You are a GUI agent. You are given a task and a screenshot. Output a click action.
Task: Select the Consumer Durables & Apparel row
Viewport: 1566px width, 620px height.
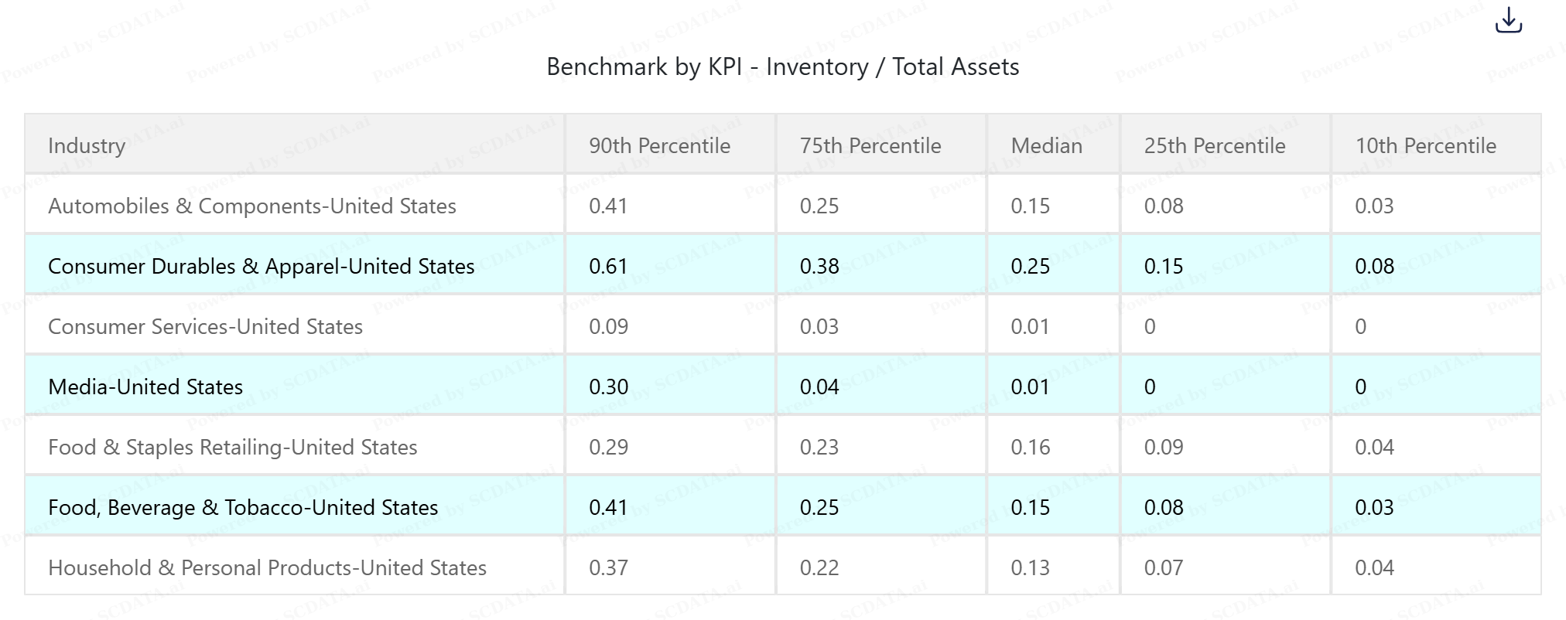tap(261, 266)
